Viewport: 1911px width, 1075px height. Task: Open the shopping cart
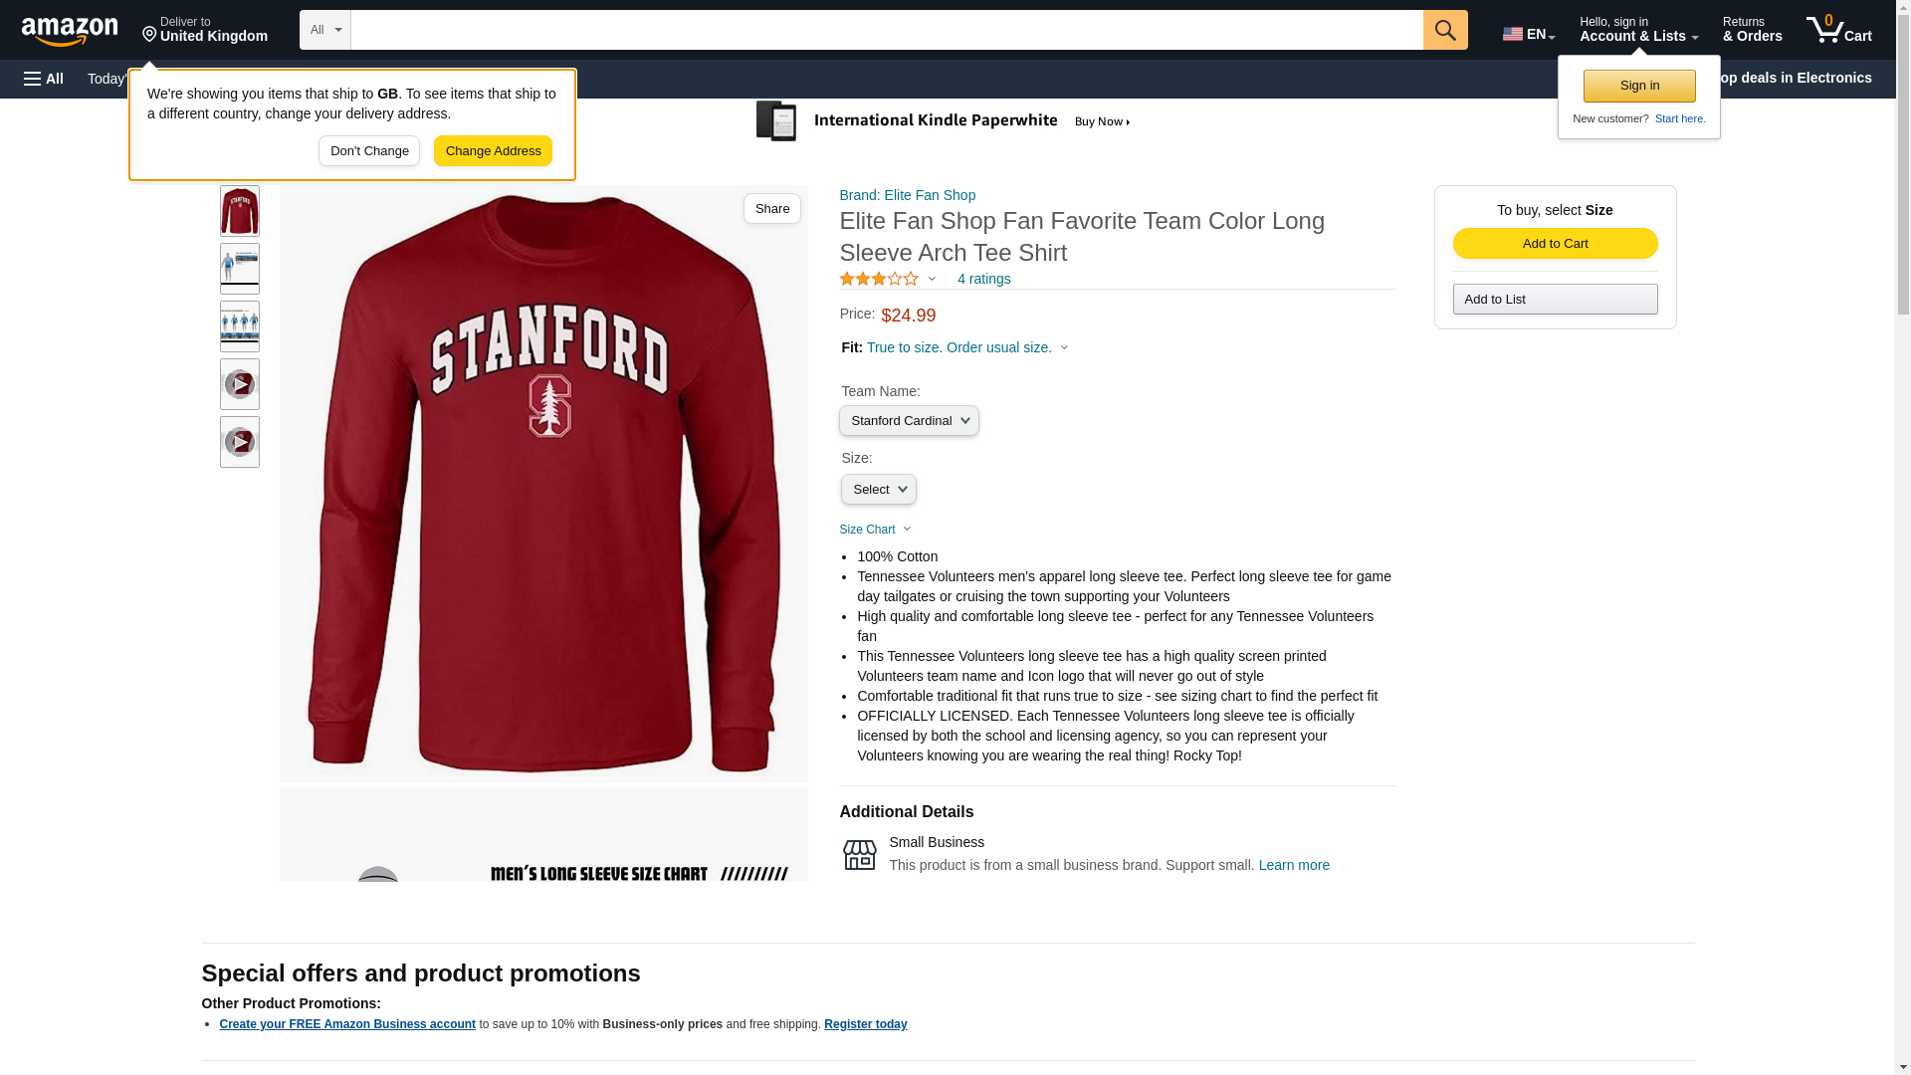click(1838, 30)
